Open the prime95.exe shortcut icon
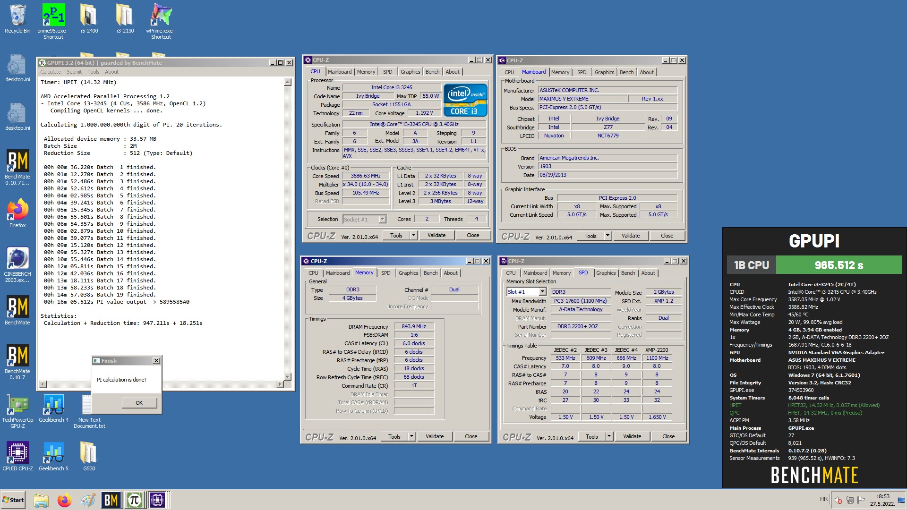This screenshot has height=510, width=907. [53, 21]
